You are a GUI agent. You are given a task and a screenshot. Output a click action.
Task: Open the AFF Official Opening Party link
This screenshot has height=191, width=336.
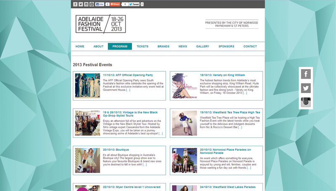[128, 75]
